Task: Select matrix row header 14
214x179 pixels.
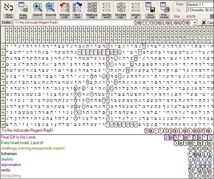Action: (3, 124)
